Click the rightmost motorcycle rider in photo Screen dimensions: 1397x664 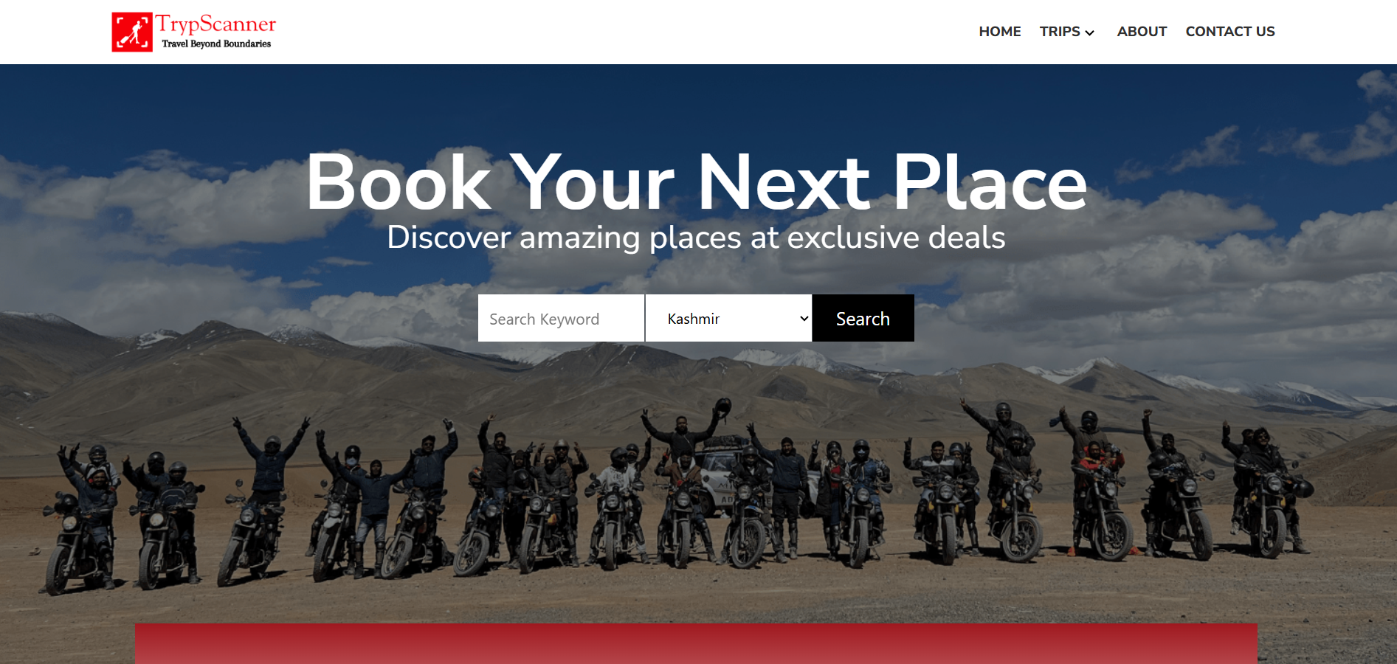[x=1266, y=491]
